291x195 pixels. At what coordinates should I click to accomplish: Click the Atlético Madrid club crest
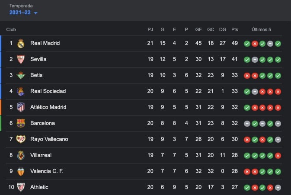[20, 107]
